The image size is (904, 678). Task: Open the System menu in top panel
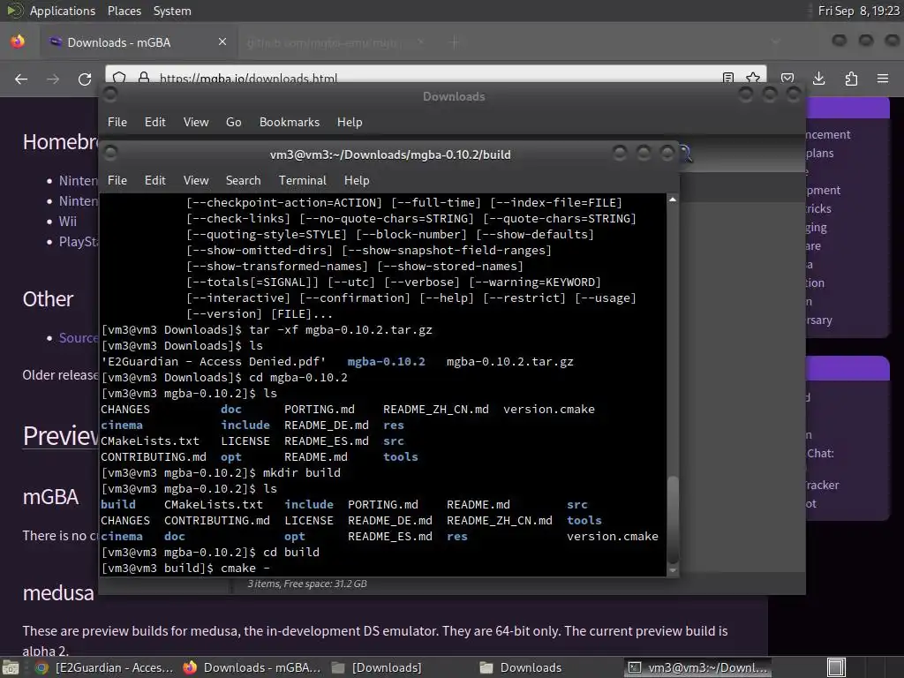(x=172, y=11)
